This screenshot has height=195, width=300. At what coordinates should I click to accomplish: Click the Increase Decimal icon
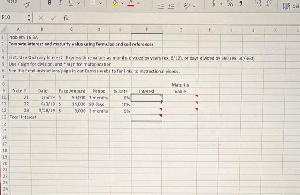[x=258, y=3]
